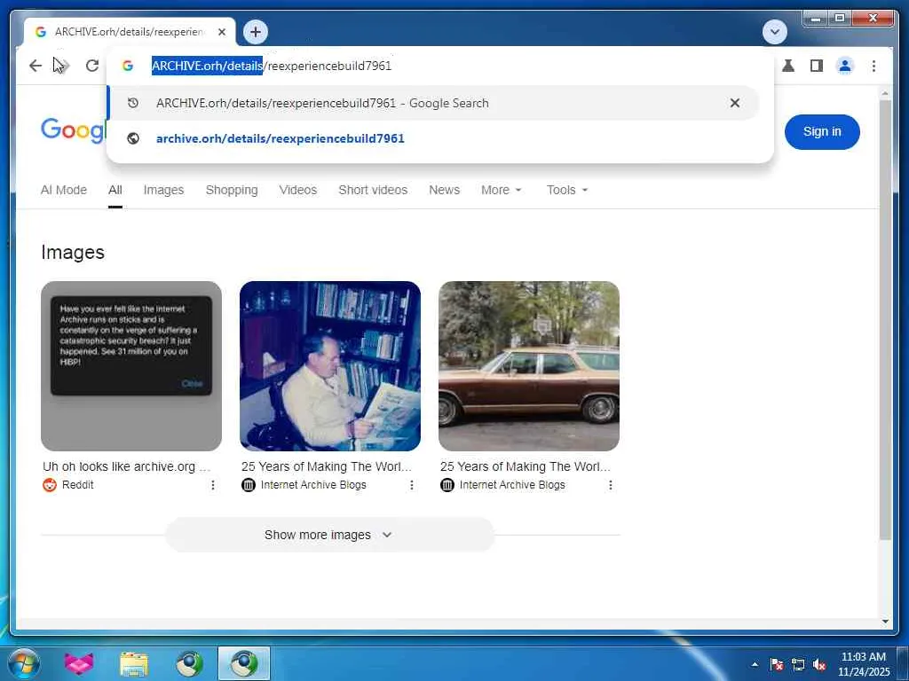
Task: Show hidden tray icons arrow
Action: [755, 664]
